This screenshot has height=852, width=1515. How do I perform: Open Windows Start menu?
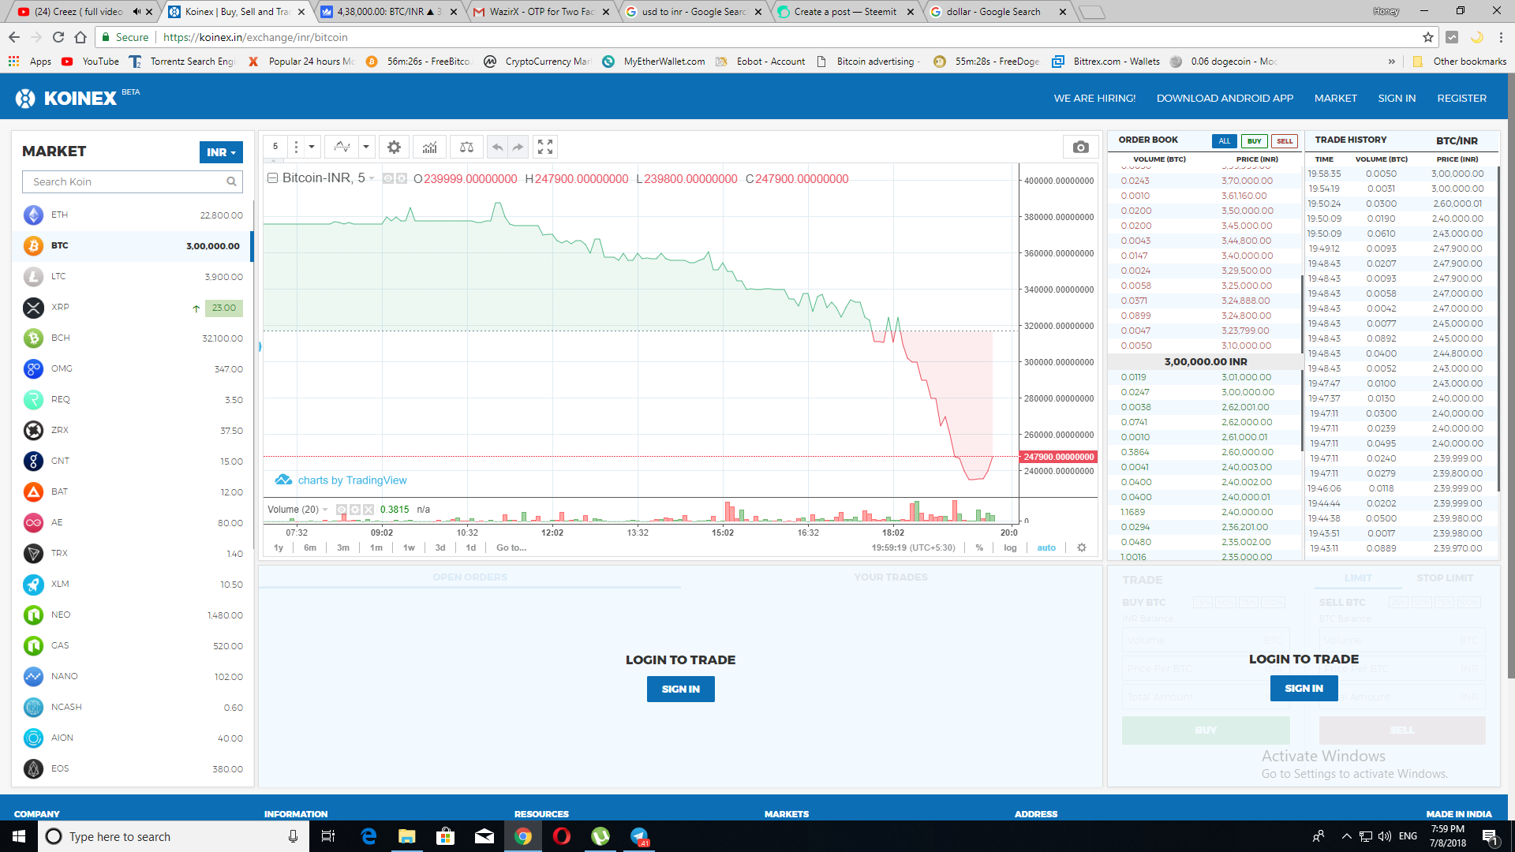tap(19, 836)
